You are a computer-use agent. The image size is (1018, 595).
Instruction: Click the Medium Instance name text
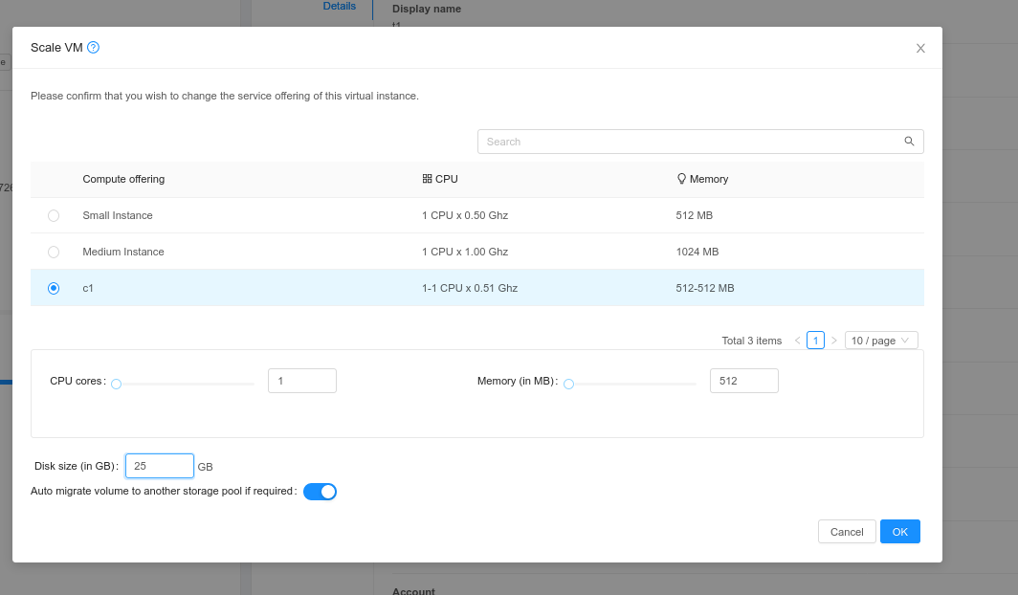[123, 252]
